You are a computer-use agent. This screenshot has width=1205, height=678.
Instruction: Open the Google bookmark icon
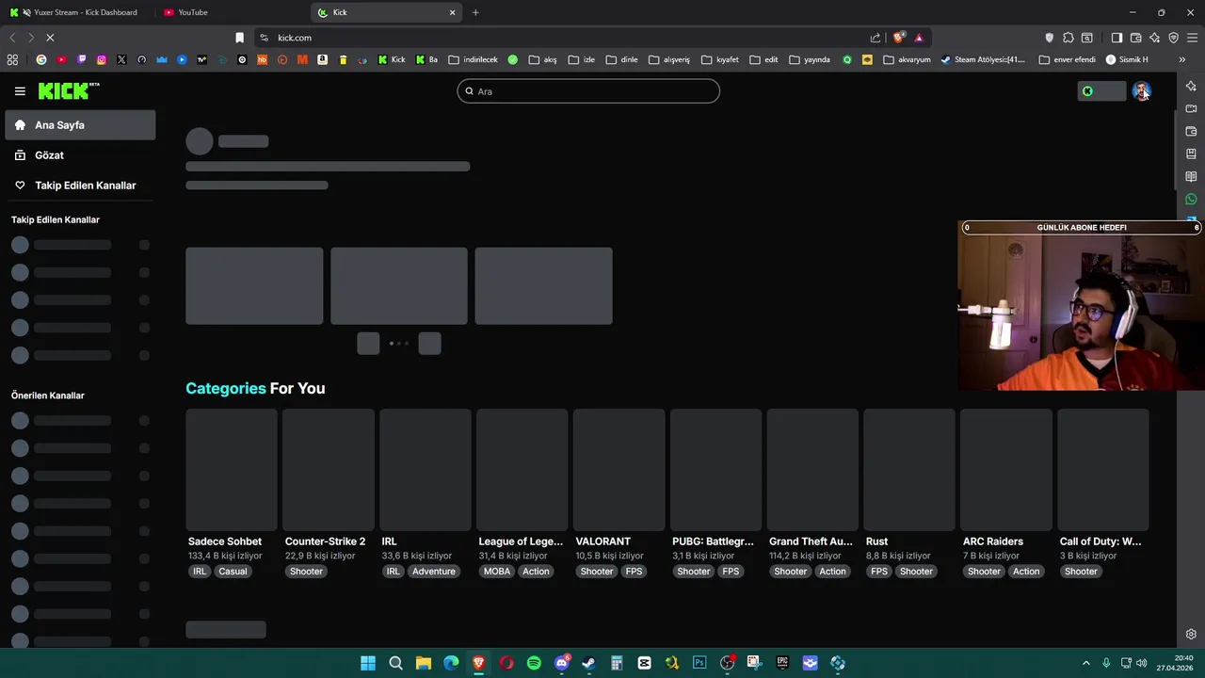41,59
